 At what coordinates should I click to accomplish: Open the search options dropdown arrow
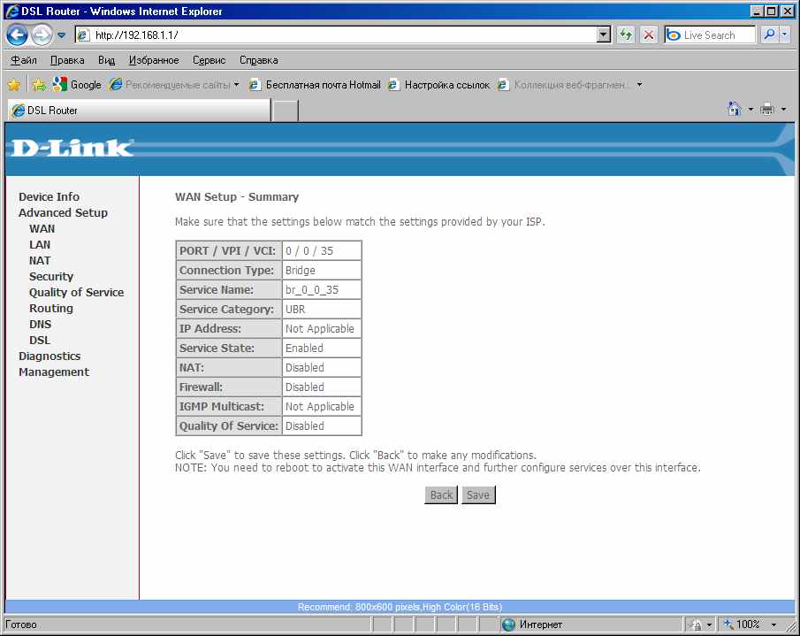(785, 34)
